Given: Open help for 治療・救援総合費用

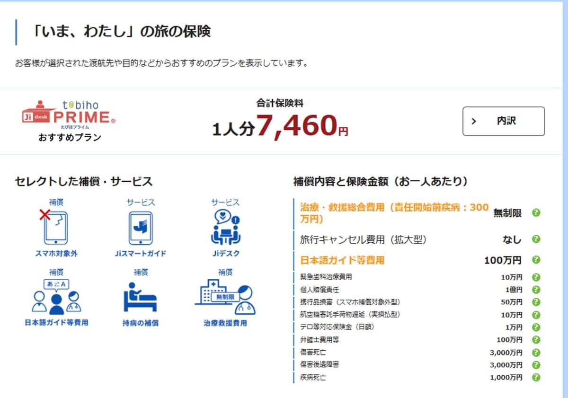Looking at the screenshot, I should [x=536, y=212].
